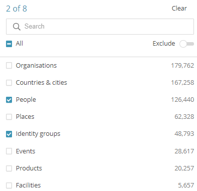Click the 179,762 count value
Viewport: 197px width, 191px height.
point(182,66)
